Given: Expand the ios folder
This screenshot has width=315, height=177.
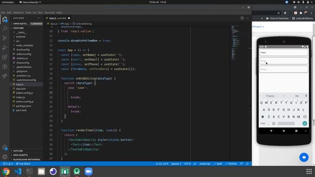Looking at the screenshot, I should [18, 41].
